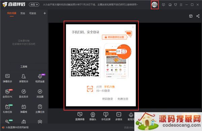Click the scrolling announcement text in the title bar
Screen dimensions: 202x131
point(91,5)
